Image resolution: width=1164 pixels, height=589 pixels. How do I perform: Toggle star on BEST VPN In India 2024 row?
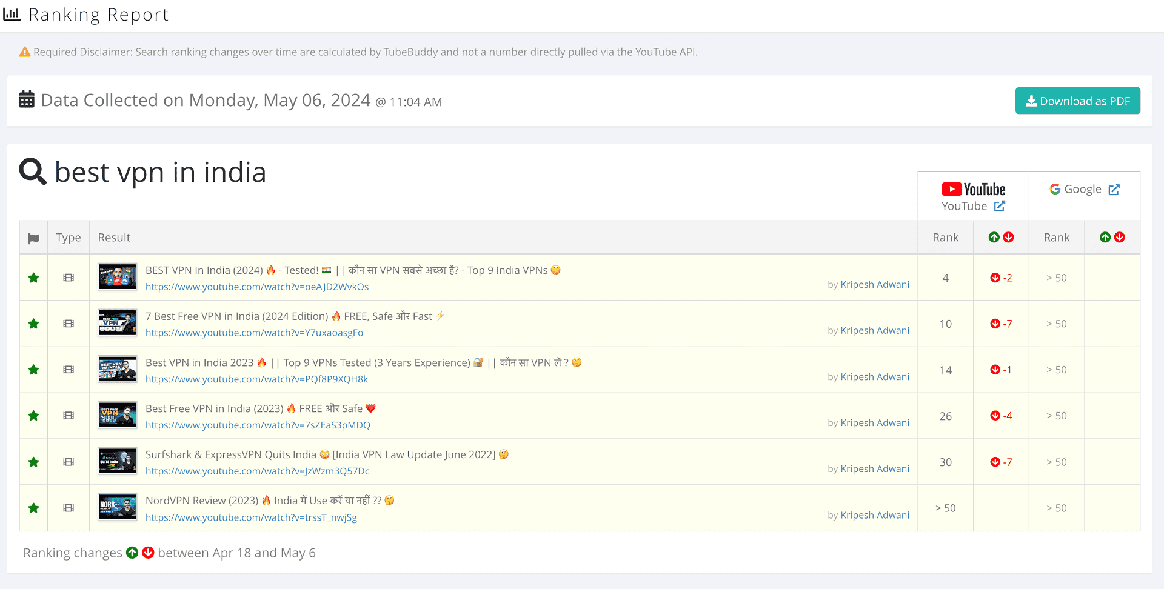coord(34,278)
